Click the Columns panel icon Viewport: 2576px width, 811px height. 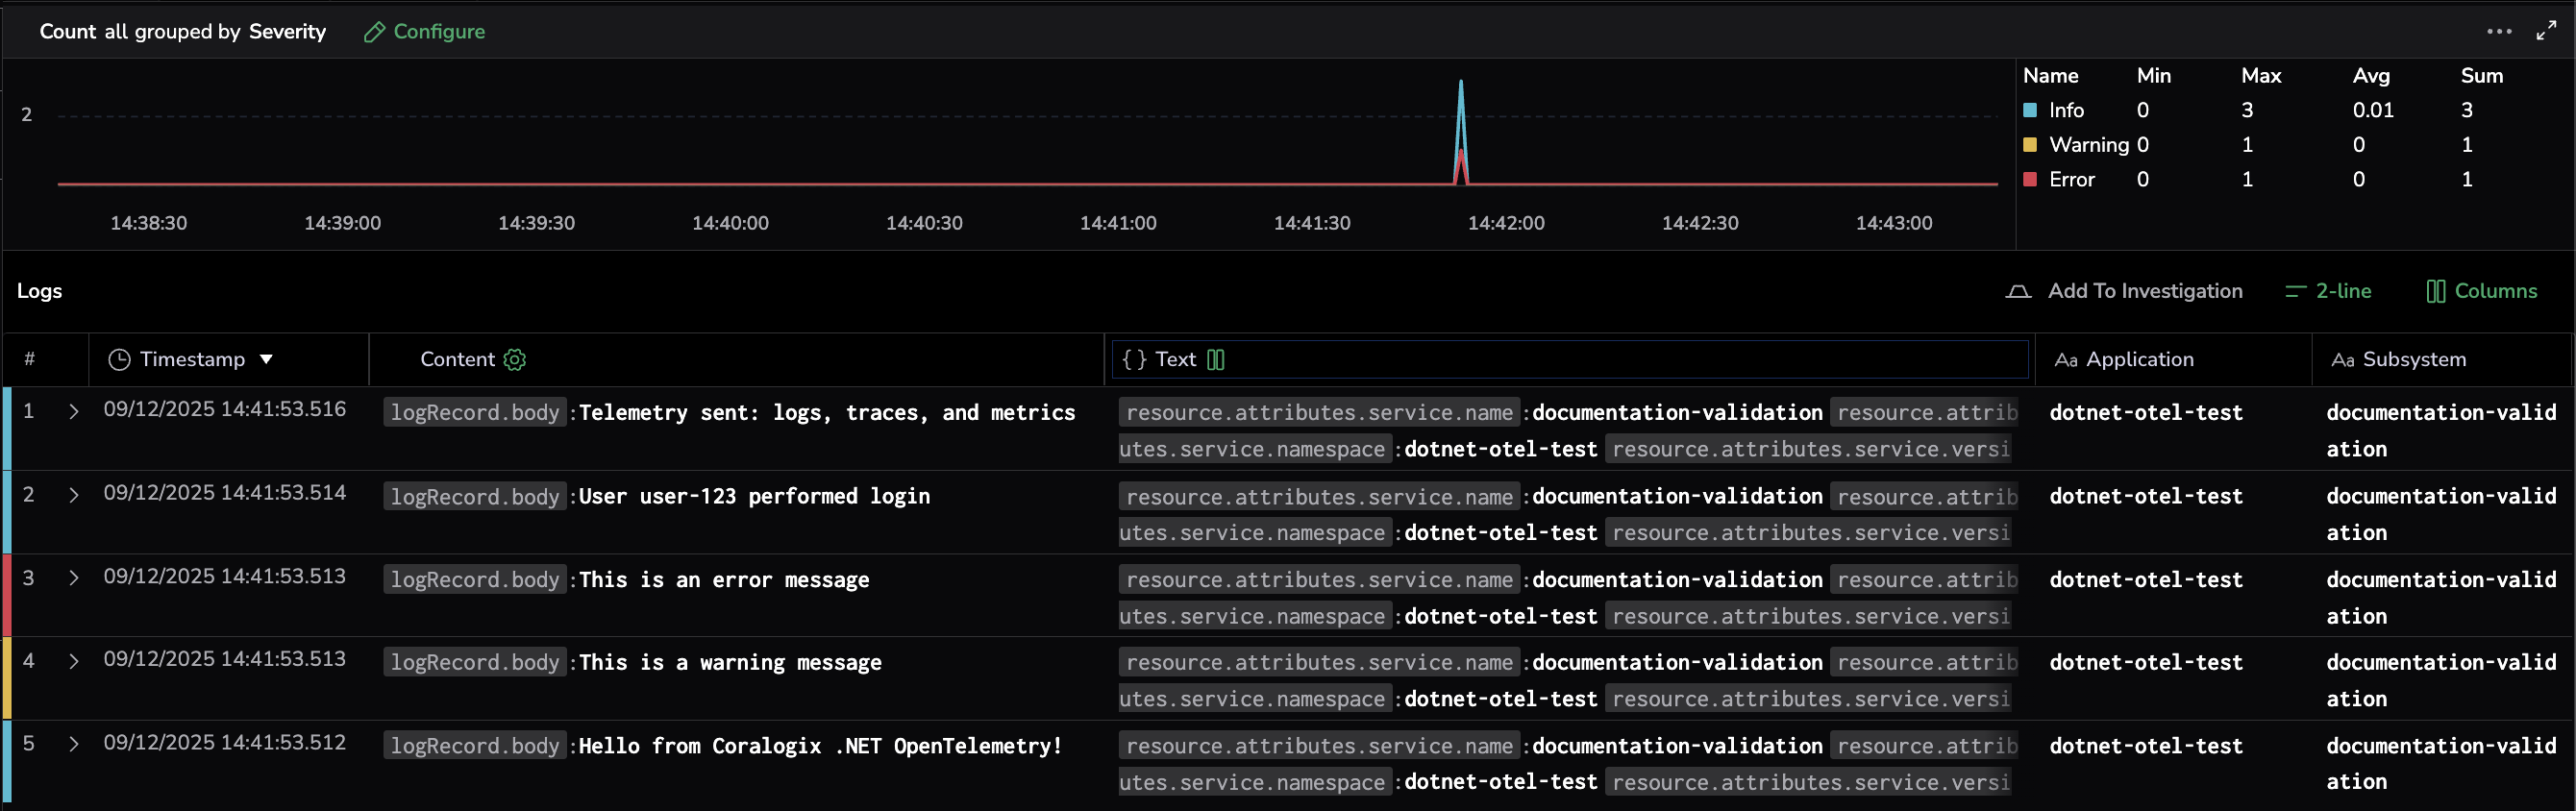[2435, 292]
